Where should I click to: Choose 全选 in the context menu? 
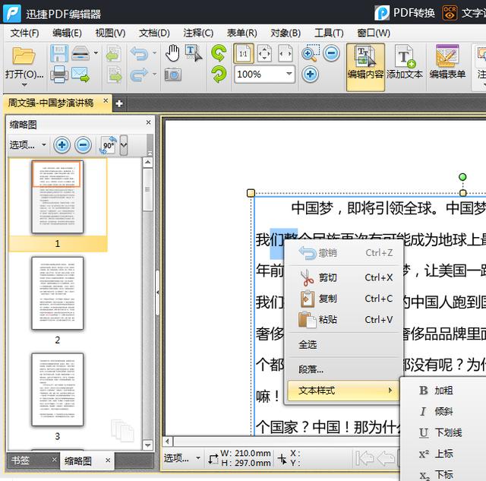tap(344, 344)
